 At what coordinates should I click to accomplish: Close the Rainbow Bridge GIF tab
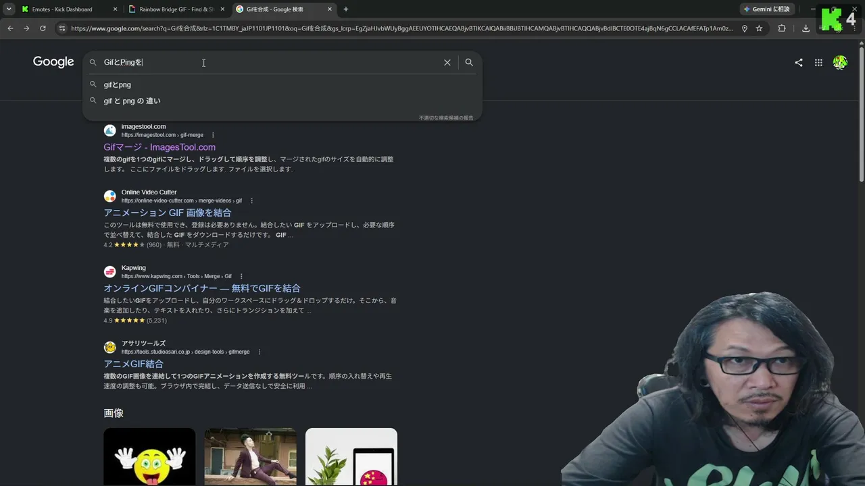pyautogui.click(x=222, y=9)
